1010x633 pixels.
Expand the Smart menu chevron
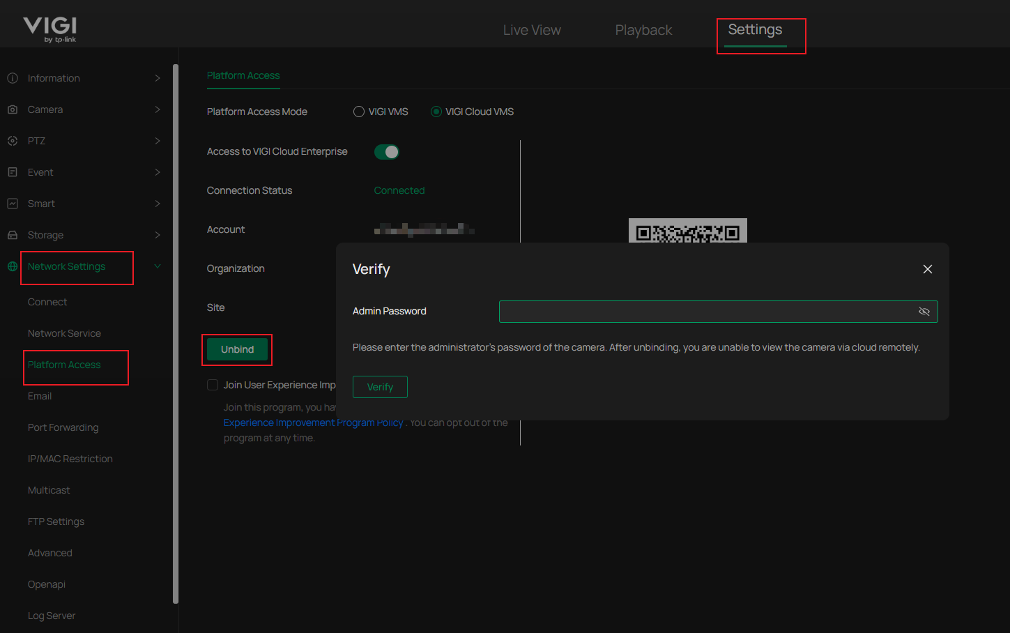pyautogui.click(x=158, y=204)
